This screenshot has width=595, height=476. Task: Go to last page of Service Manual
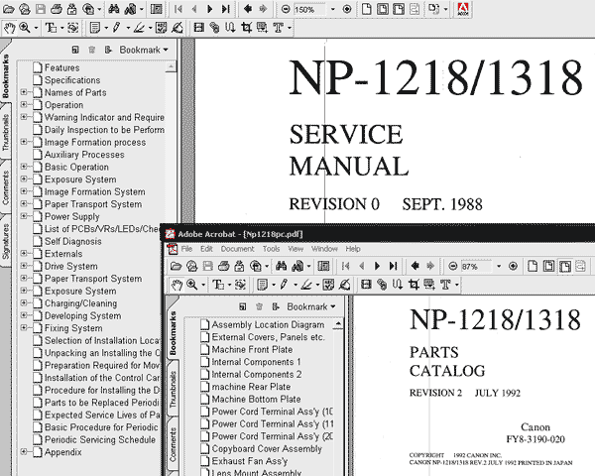[226, 9]
